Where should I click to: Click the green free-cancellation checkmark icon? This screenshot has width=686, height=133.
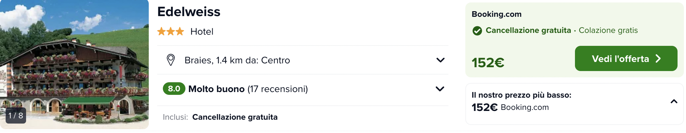[x=477, y=31]
